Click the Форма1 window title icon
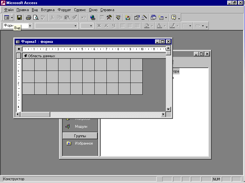Screen dimensions: 245x183 point(18,42)
